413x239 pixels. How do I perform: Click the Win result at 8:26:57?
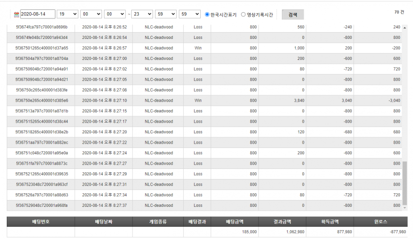(x=198, y=48)
